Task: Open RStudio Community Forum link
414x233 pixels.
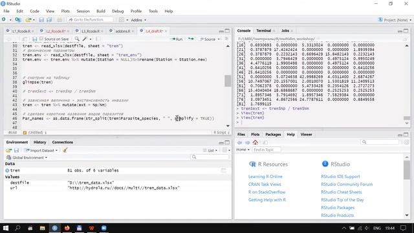Action: coord(347,184)
